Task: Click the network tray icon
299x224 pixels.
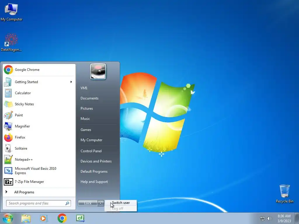Action: coord(263,218)
